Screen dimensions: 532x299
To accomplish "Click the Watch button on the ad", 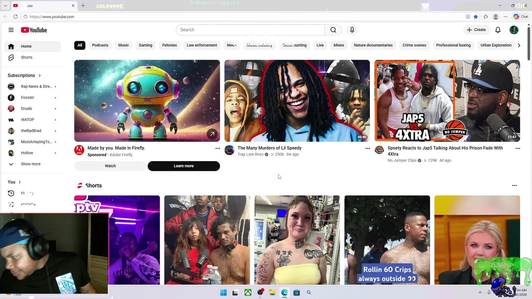I will (110, 166).
